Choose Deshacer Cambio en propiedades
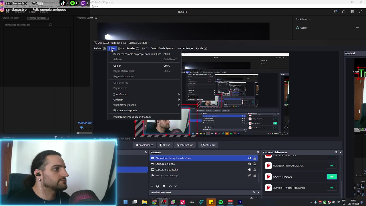The image size is (366, 206). click(144, 54)
